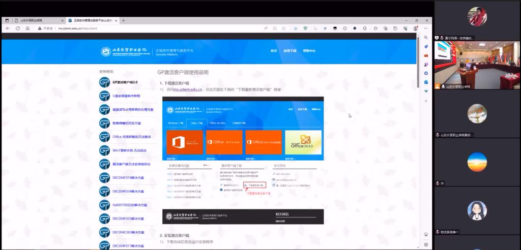Click the favorites star in the address bar

(283, 28)
